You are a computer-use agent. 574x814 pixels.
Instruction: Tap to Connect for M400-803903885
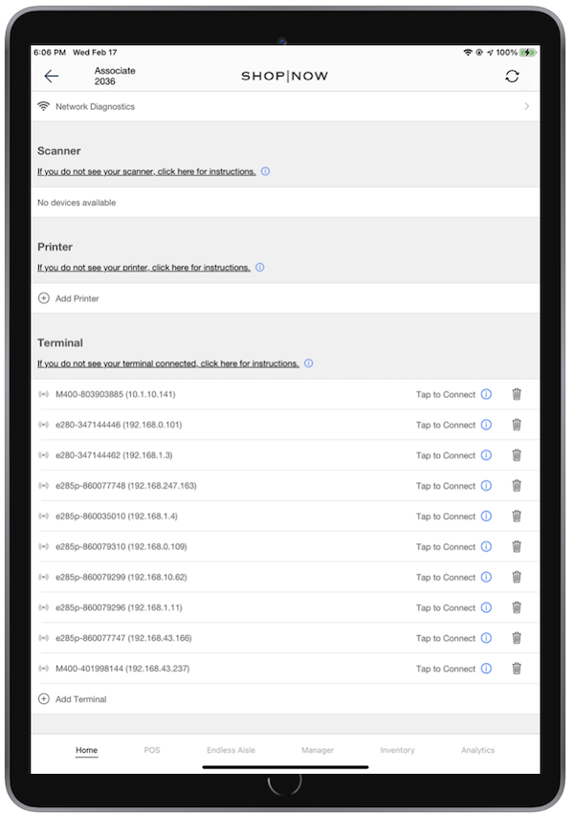click(445, 394)
